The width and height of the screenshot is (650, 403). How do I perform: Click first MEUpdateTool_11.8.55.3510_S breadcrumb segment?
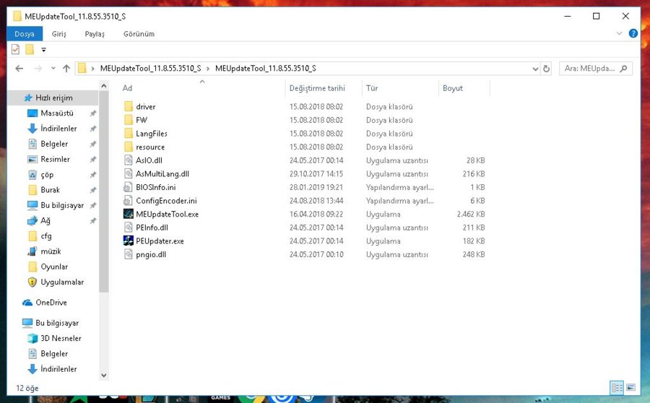(x=150, y=69)
